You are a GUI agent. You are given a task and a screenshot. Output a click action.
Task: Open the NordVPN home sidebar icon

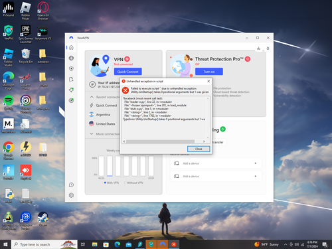[71, 48]
